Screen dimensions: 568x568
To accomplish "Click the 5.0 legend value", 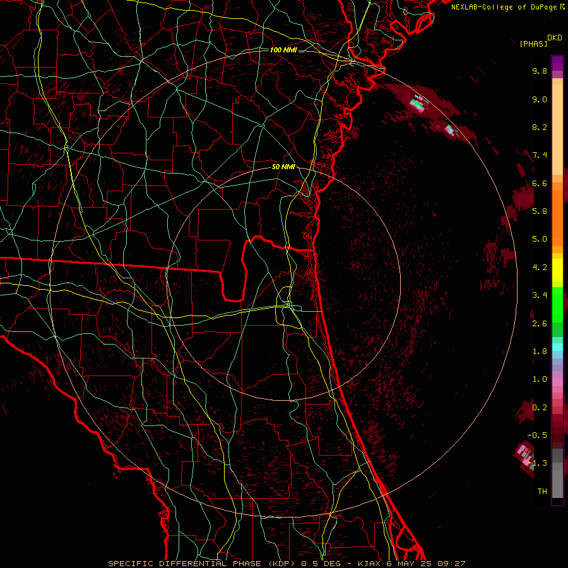I will (540, 239).
